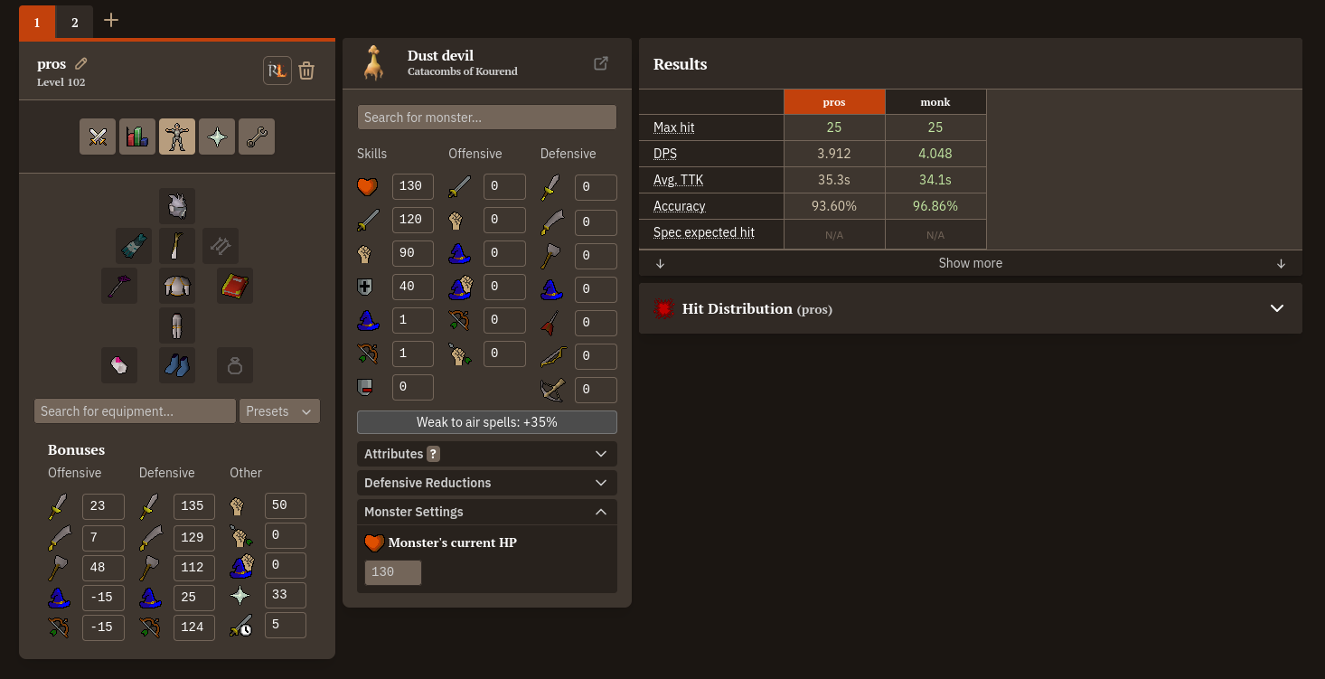This screenshot has height=679, width=1325.
Task: Click the monk DPS value 4.048
Action: 935,154
